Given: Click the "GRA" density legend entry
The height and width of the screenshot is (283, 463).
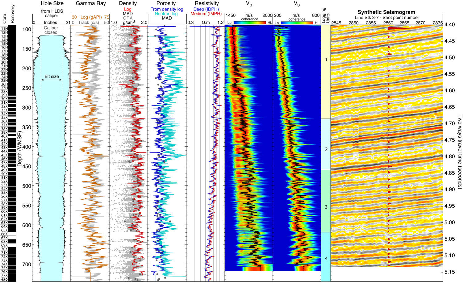Looking at the screenshot, I should (127, 18).
